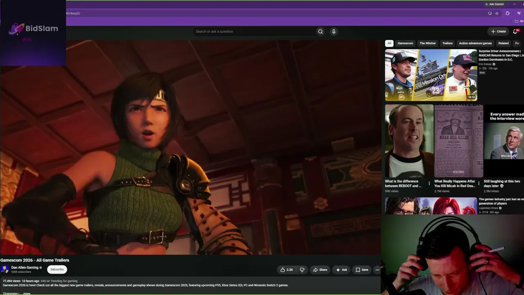524x295 pixels.
Task: Subscribe to Dan Allen Gaming
Action: click(57, 269)
